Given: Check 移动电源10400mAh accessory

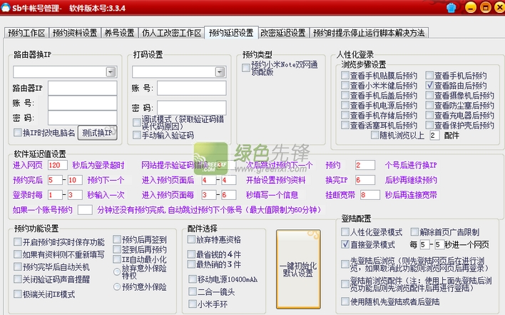Looking at the screenshot, I should [x=193, y=279].
